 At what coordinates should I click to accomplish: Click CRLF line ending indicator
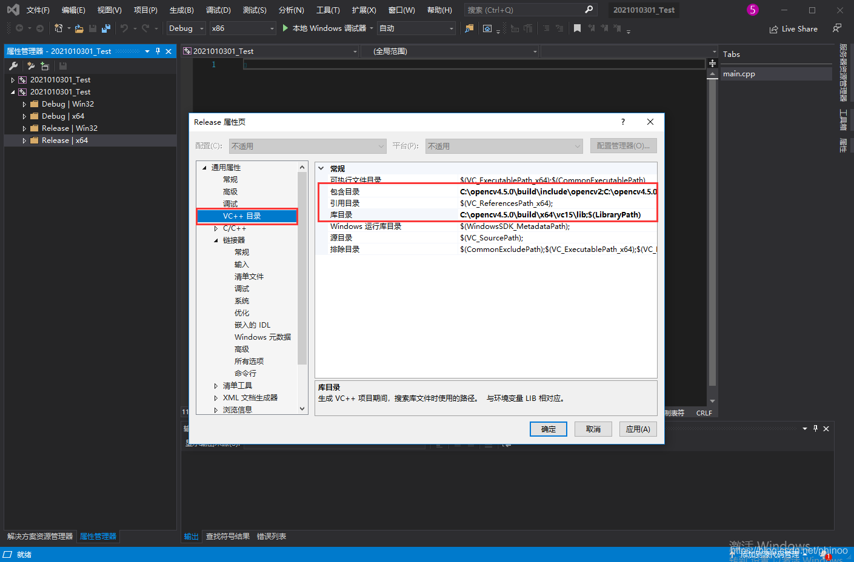tap(704, 413)
